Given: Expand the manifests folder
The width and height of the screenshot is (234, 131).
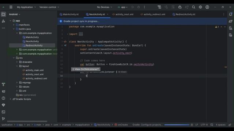Looking at the screenshot, I should pyautogui.click(x=14, y=25).
